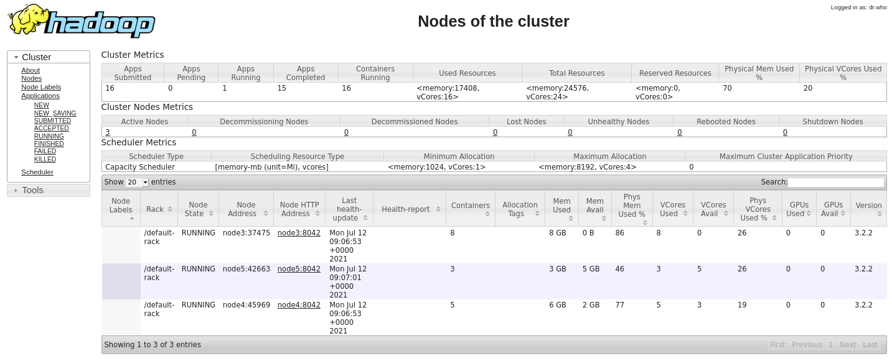Click Active Nodes count 3 link
Screen dimensions: 892x364
pos(108,132)
